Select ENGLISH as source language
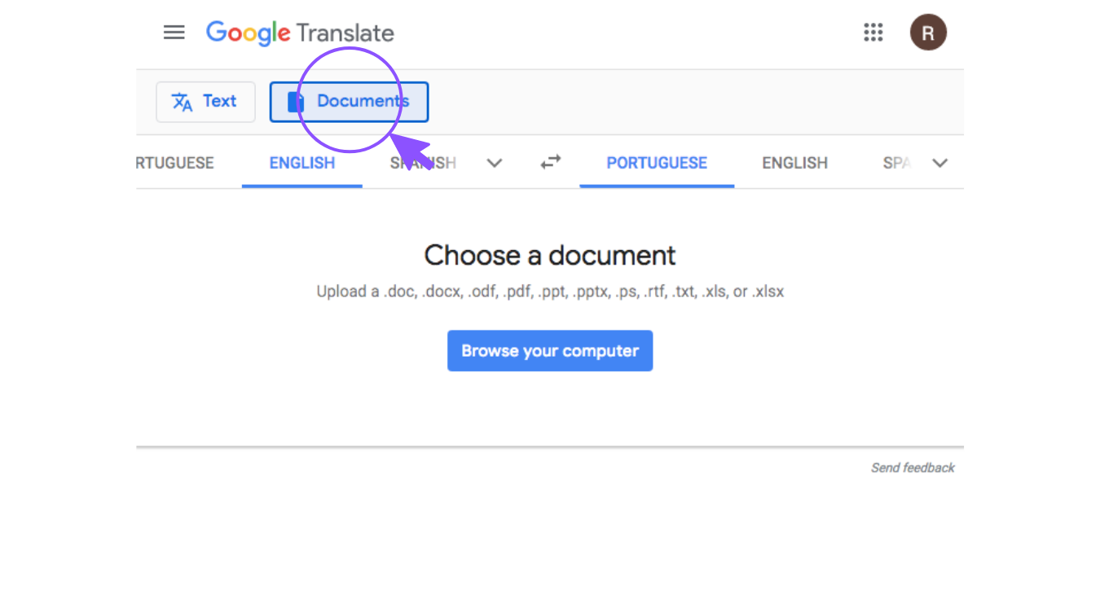1100x605 pixels. [x=302, y=163]
